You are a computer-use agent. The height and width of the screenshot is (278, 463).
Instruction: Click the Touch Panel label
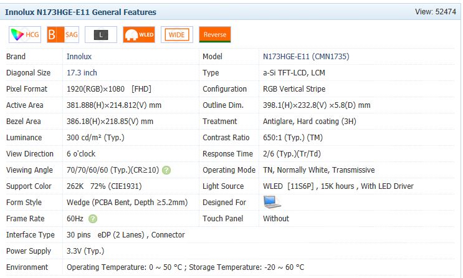pos(223,219)
